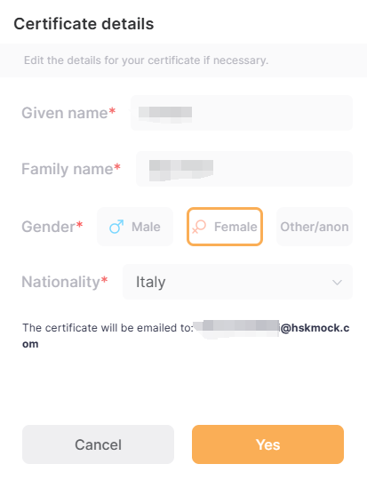
Task: Click the edit details instruction banner
Action: click(183, 60)
